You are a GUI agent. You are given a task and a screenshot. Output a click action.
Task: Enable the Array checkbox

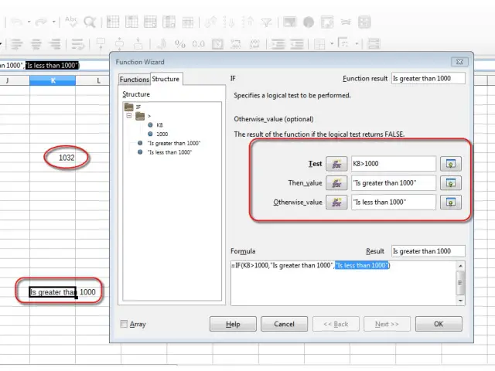125,325
